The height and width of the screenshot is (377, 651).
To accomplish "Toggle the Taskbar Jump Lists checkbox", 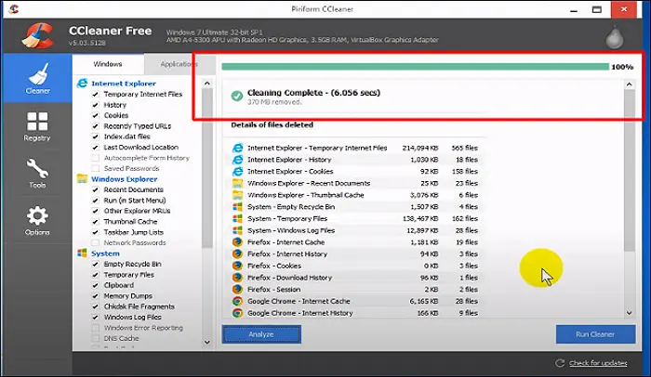I will (x=95, y=232).
